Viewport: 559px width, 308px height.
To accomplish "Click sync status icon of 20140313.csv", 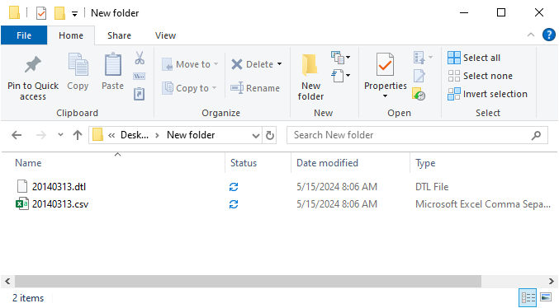I will coord(234,204).
